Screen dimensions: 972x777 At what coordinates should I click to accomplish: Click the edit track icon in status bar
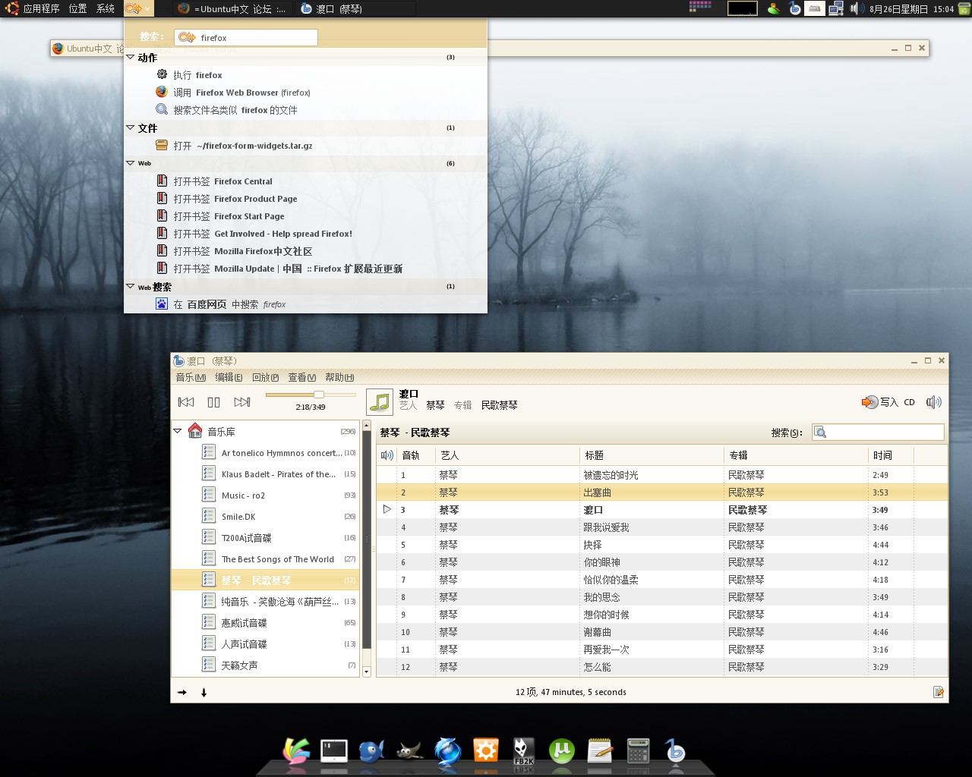939,692
